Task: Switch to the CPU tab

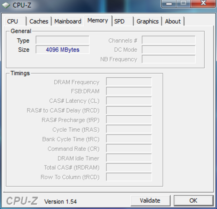Action: point(15,21)
